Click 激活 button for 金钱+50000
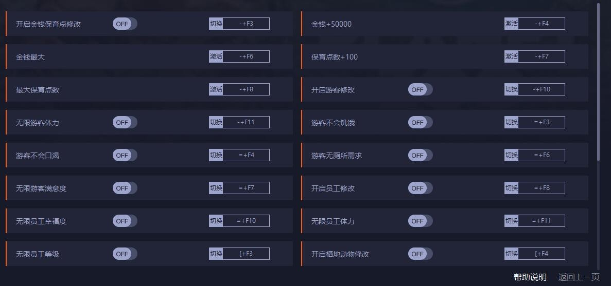The image size is (611, 286). [x=511, y=24]
